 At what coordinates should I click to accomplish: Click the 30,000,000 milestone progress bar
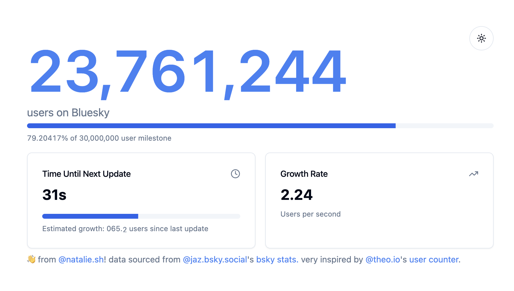[260, 126]
